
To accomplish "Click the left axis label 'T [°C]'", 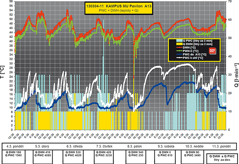I will tap(2, 72).
